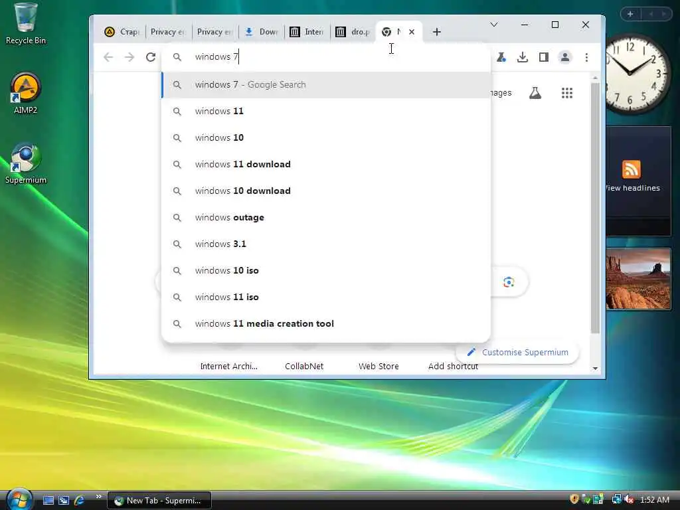680x510 pixels.
Task: Select 'windows 7 - Google Search' suggestion
Action: (x=325, y=84)
